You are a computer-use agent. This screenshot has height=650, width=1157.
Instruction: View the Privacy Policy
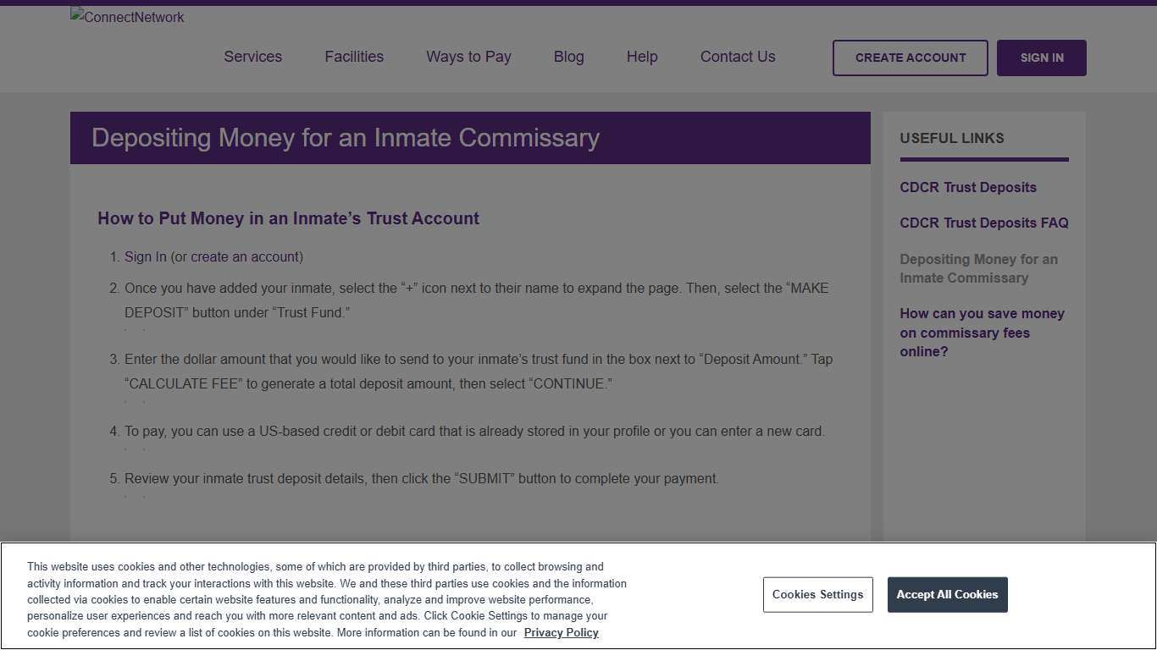pyautogui.click(x=561, y=632)
